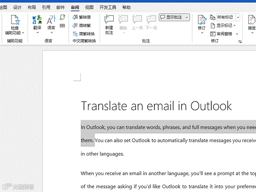256x192 pixels.
Task: Open the 邮件 (Mailings) tab
Action: pyautogui.click(x=60, y=7)
